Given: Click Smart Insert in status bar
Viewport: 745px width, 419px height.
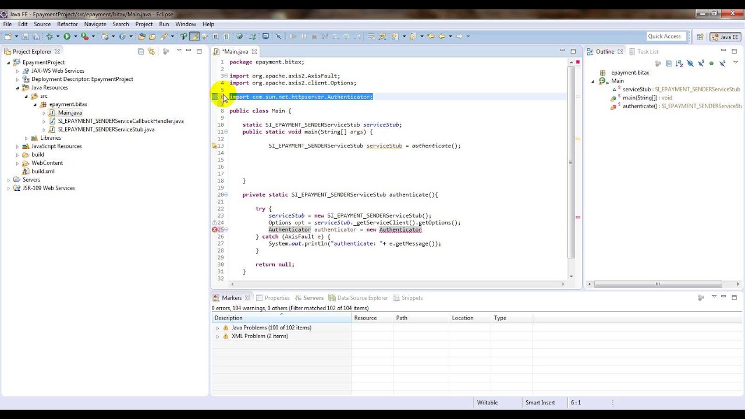Looking at the screenshot, I should [540, 403].
